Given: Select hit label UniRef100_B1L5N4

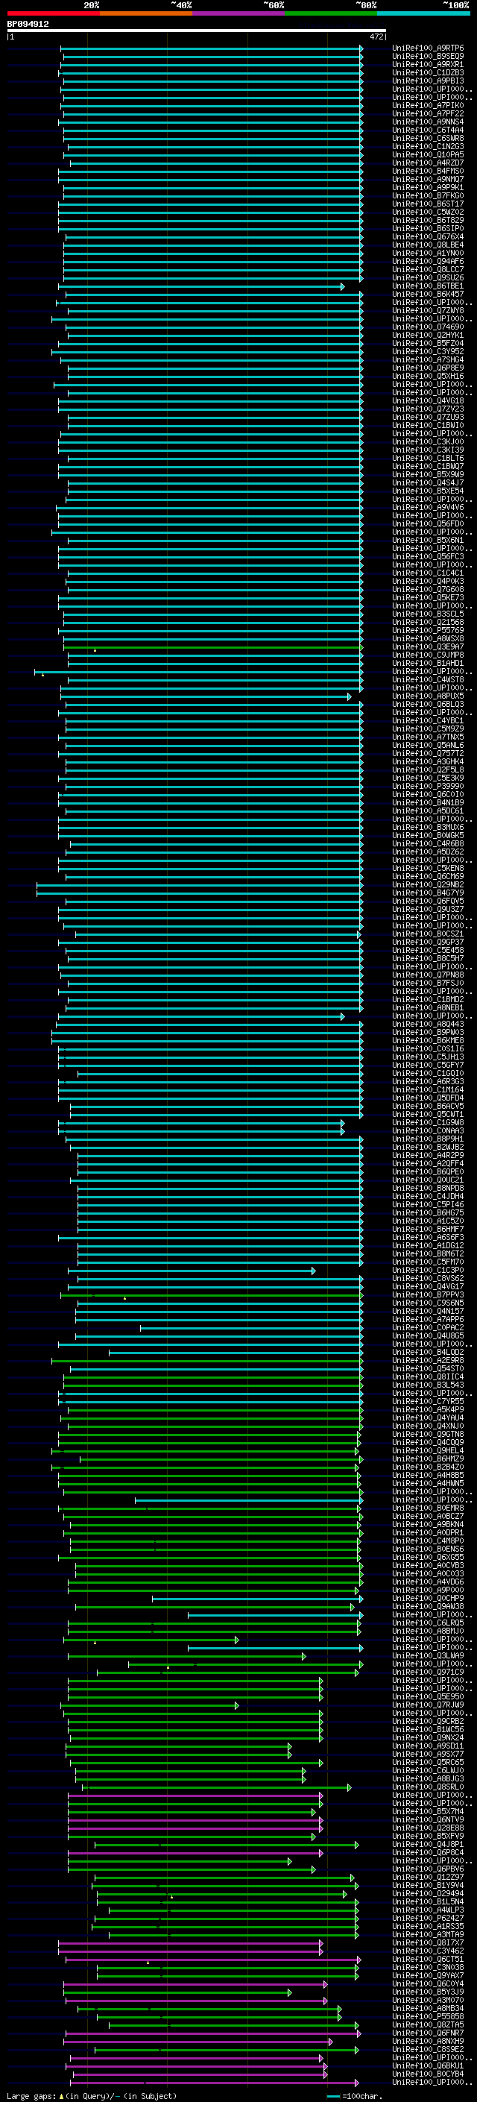Looking at the screenshot, I should pyautogui.click(x=428, y=1901).
